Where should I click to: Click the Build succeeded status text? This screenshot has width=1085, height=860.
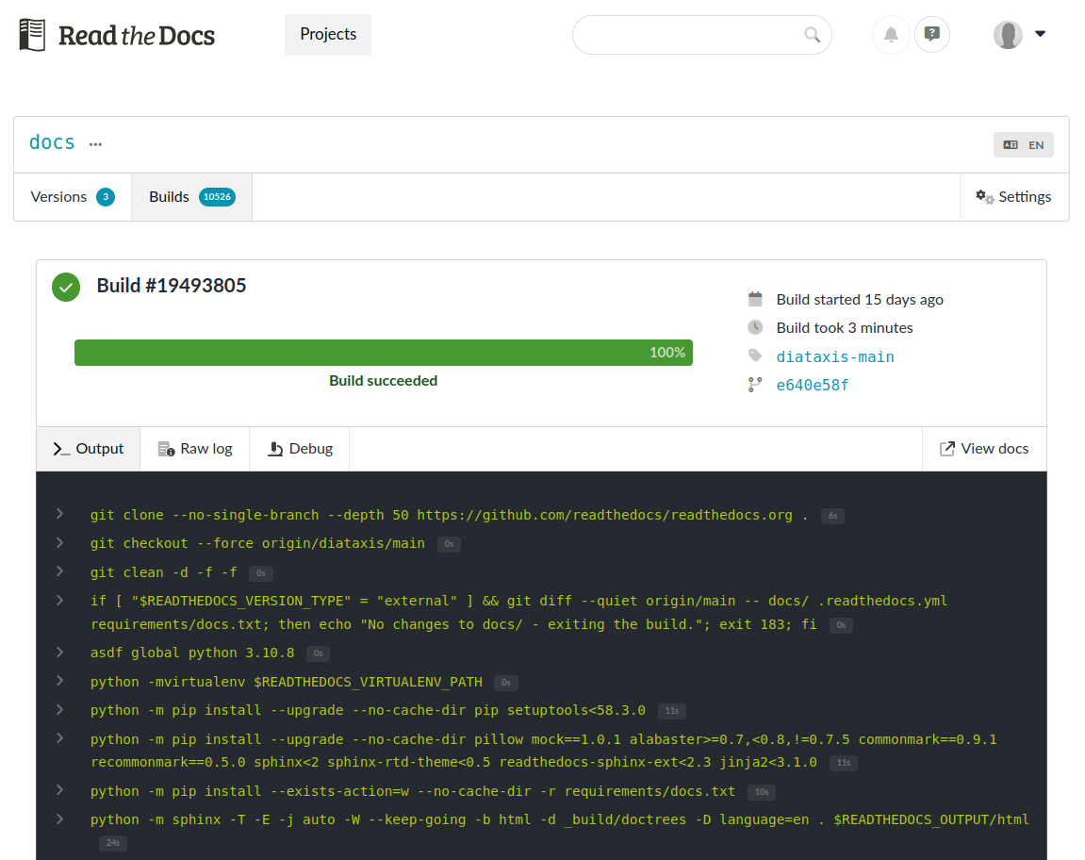(384, 381)
